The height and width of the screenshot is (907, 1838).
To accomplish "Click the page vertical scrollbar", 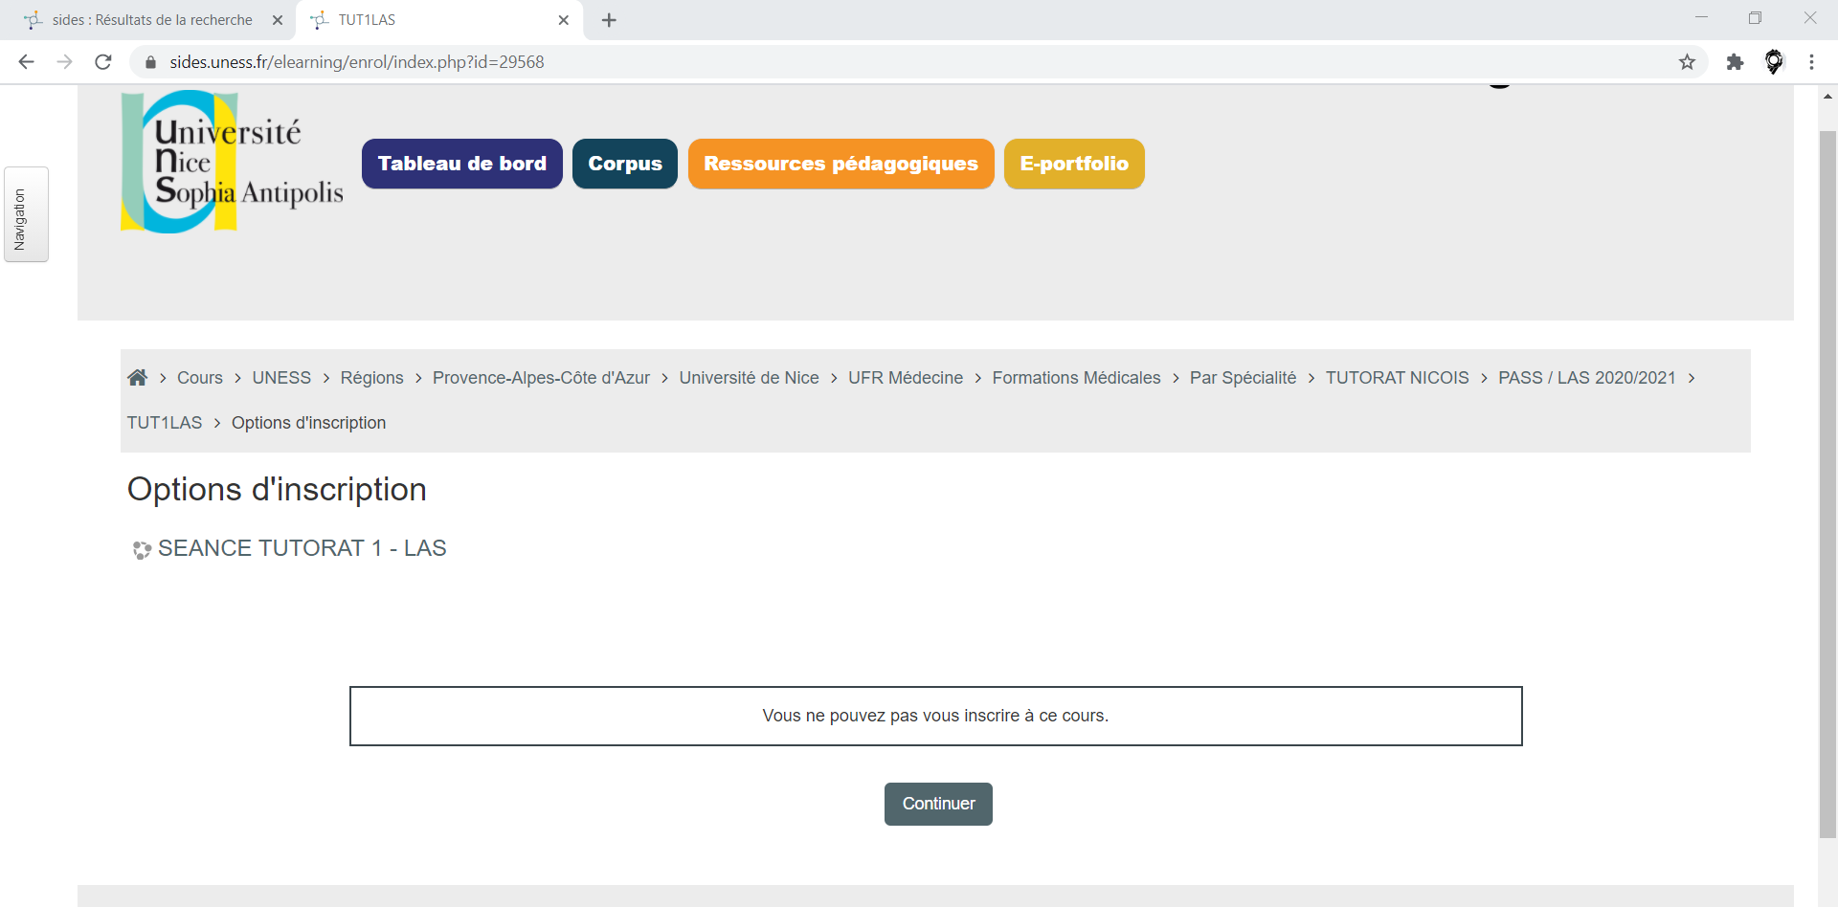I will (1827, 478).
